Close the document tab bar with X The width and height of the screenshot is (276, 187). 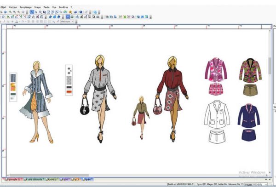[x=270, y=180]
